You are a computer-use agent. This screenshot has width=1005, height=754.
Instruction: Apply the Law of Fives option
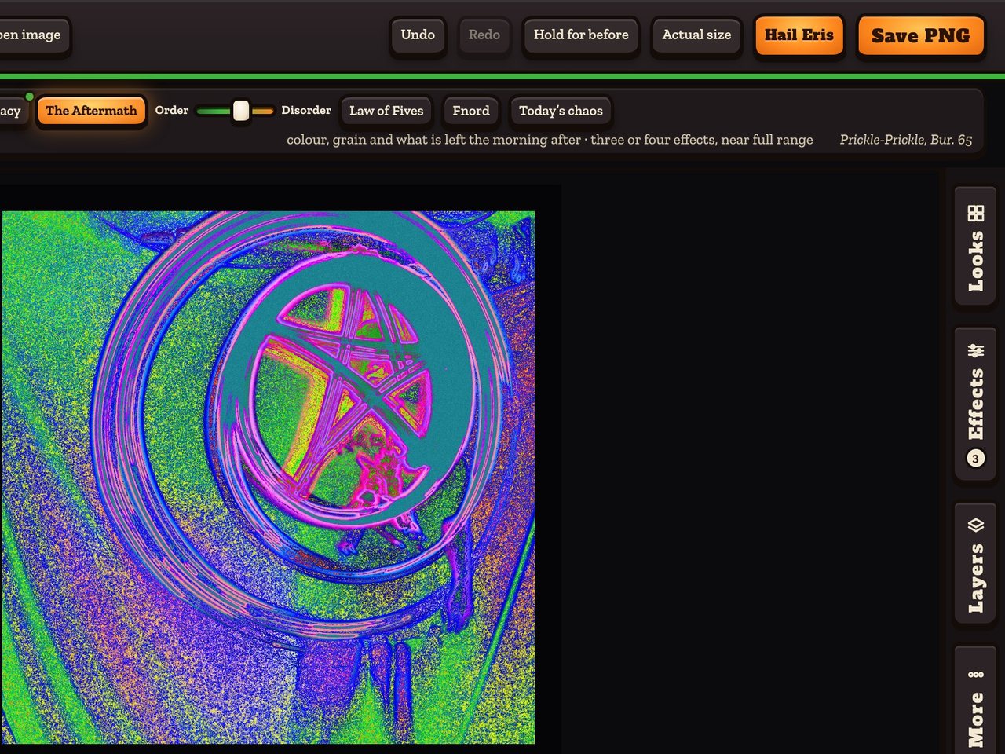click(386, 111)
